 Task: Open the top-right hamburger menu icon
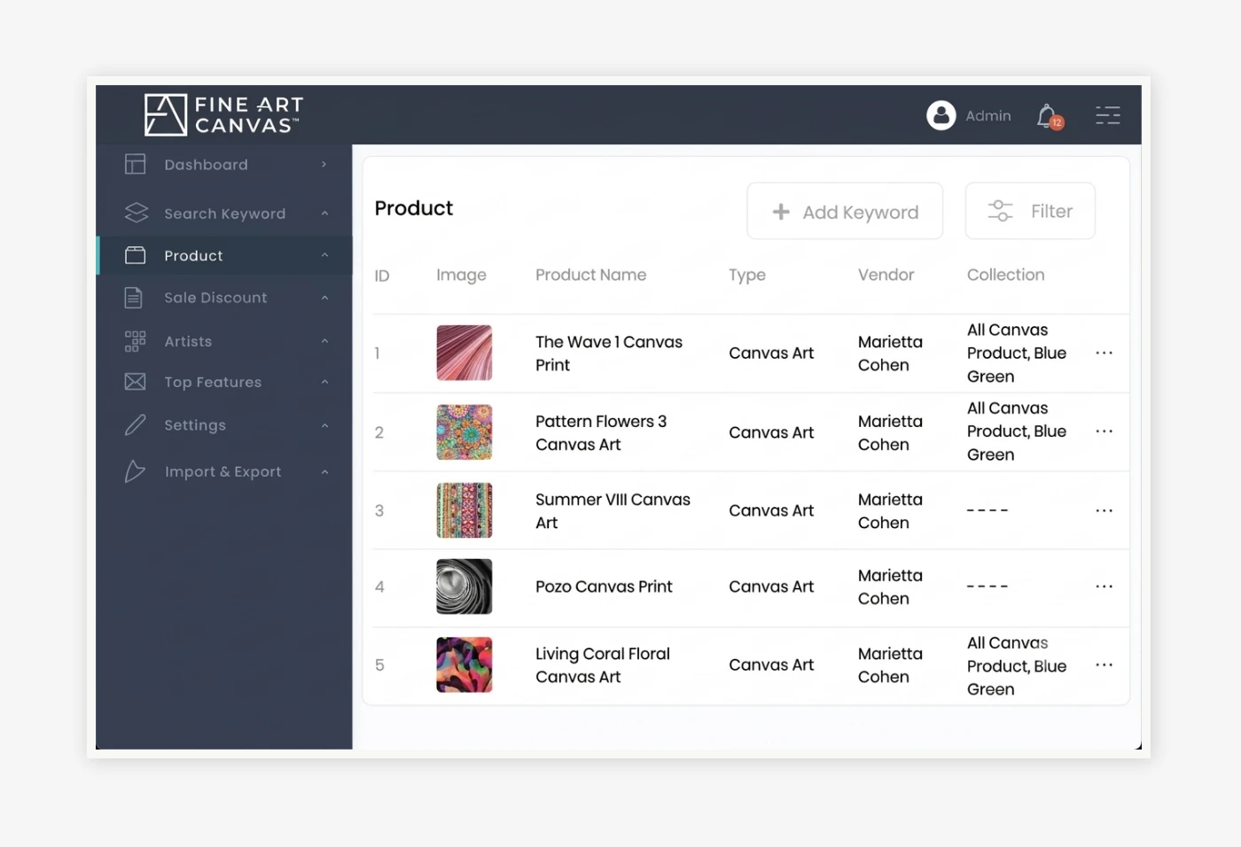click(x=1108, y=115)
